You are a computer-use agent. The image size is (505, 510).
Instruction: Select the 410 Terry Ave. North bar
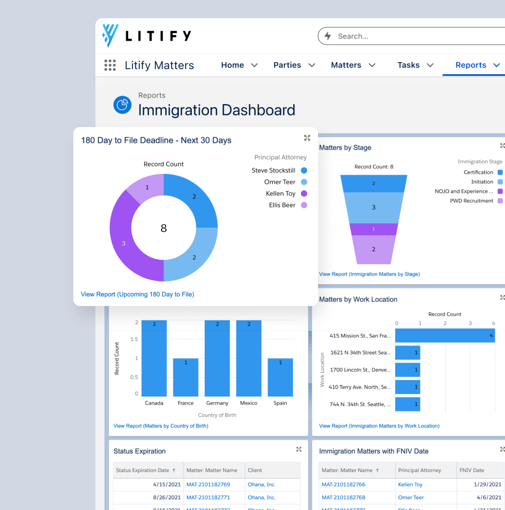point(408,387)
